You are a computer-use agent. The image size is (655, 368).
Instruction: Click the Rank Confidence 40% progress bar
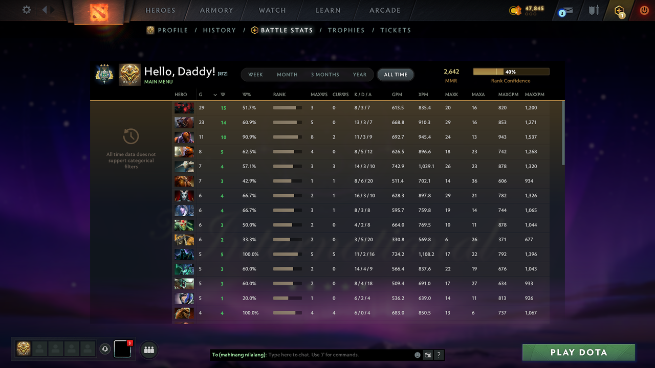[511, 72]
